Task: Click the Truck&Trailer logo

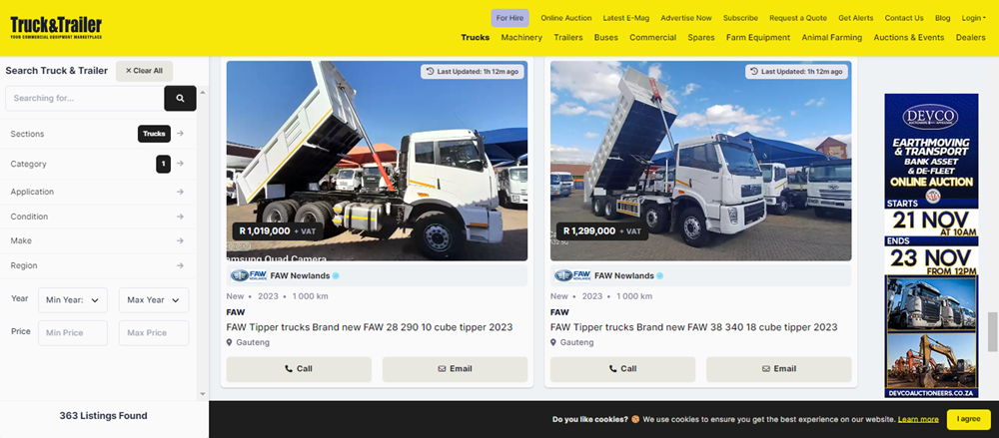Action: pos(56,27)
